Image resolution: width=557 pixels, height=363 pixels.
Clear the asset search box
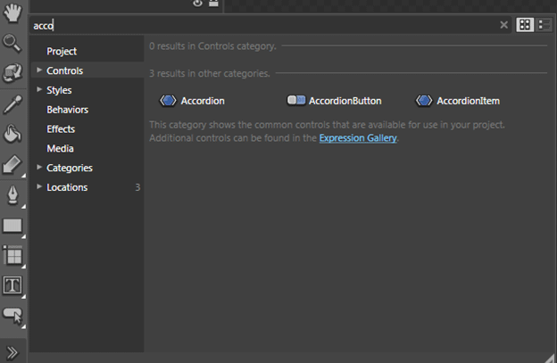503,25
